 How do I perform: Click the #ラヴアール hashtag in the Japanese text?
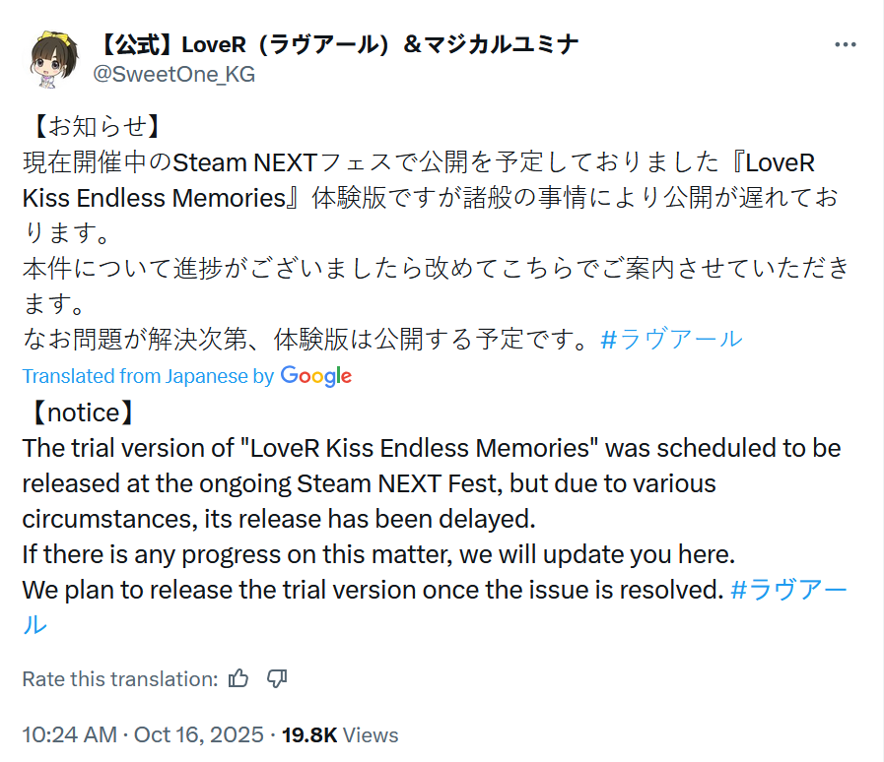click(670, 340)
